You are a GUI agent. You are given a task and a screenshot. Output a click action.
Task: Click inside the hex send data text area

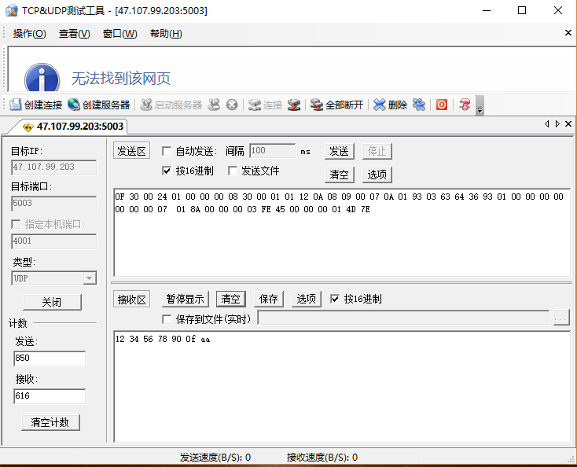tap(342, 233)
